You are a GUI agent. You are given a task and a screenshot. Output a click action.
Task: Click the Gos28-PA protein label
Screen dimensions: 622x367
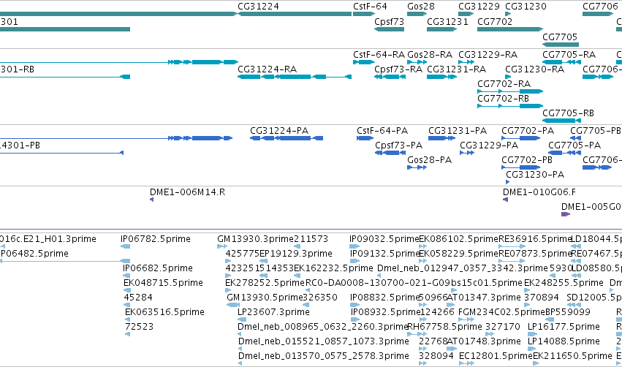(429, 160)
